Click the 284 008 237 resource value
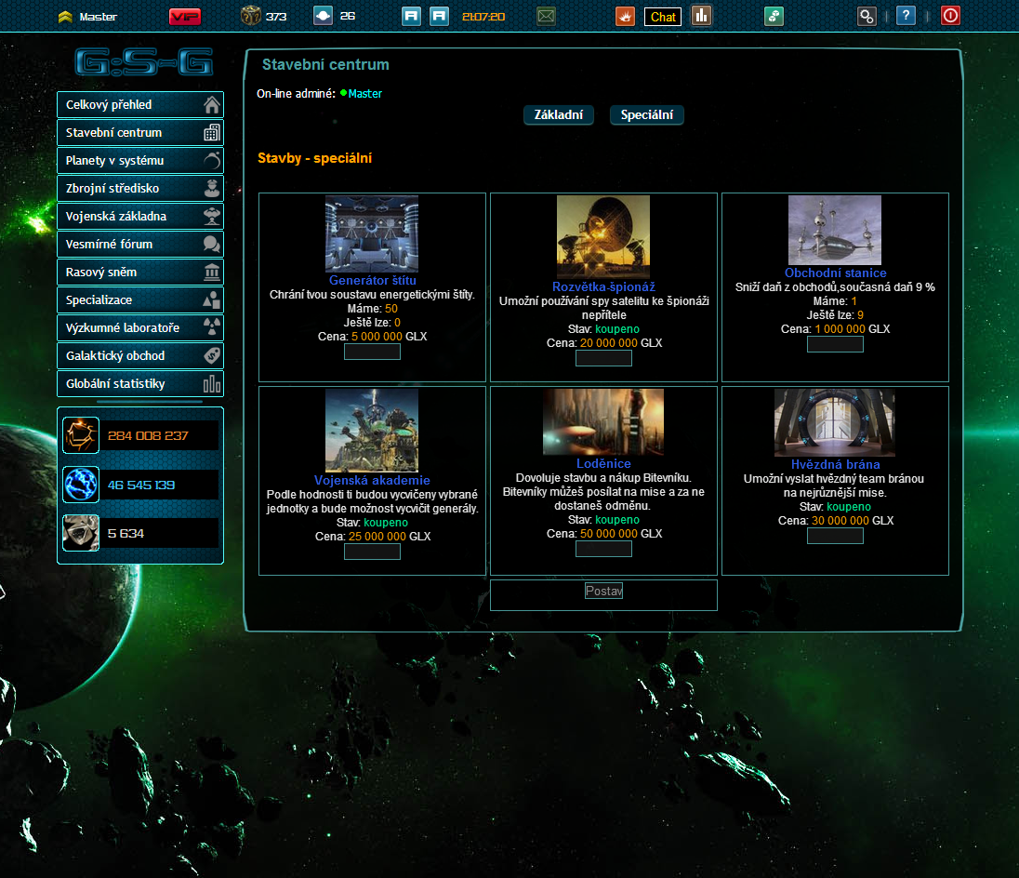1019x878 pixels. [148, 435]
